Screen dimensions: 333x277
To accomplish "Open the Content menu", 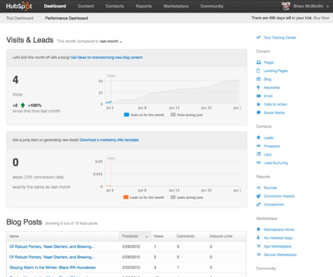I will point(85,6).
